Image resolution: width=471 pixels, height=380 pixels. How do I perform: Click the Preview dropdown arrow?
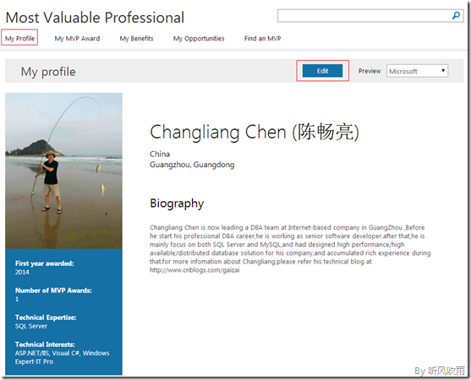coord(443,70)
